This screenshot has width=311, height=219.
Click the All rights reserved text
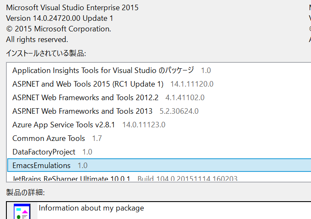click(x=37, y=39)
